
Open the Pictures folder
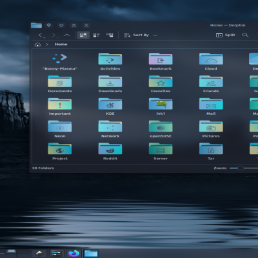pyautogui.click(x=211, y=126)
